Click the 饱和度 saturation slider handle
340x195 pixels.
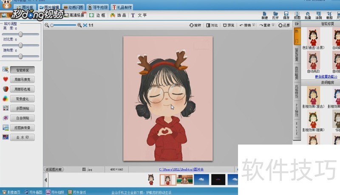20,56
